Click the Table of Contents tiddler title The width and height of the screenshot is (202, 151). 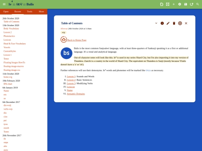(72, 23)
